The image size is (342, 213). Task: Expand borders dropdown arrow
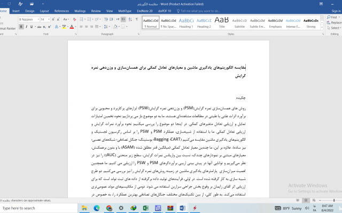click(x=127, y=27)
